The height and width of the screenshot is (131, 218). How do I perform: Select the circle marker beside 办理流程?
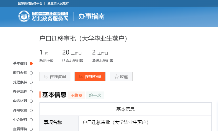coord(31,92)
